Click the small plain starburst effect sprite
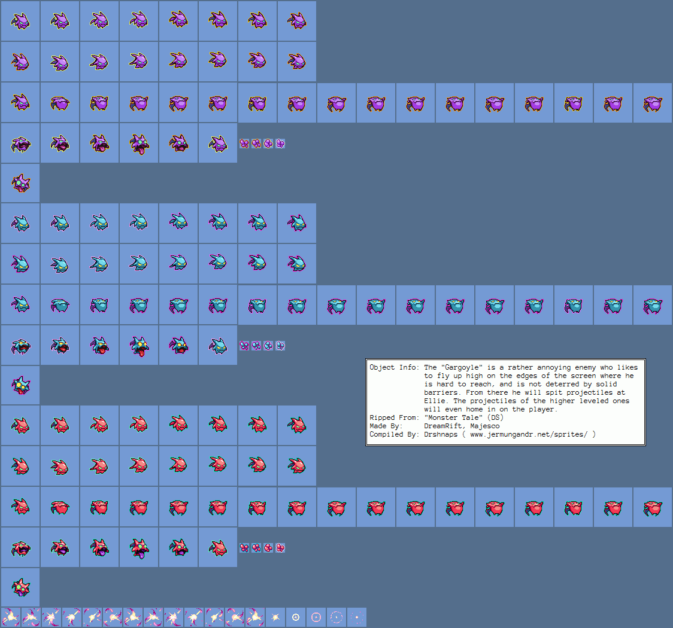673x628 pixels. tap(275, 617)
